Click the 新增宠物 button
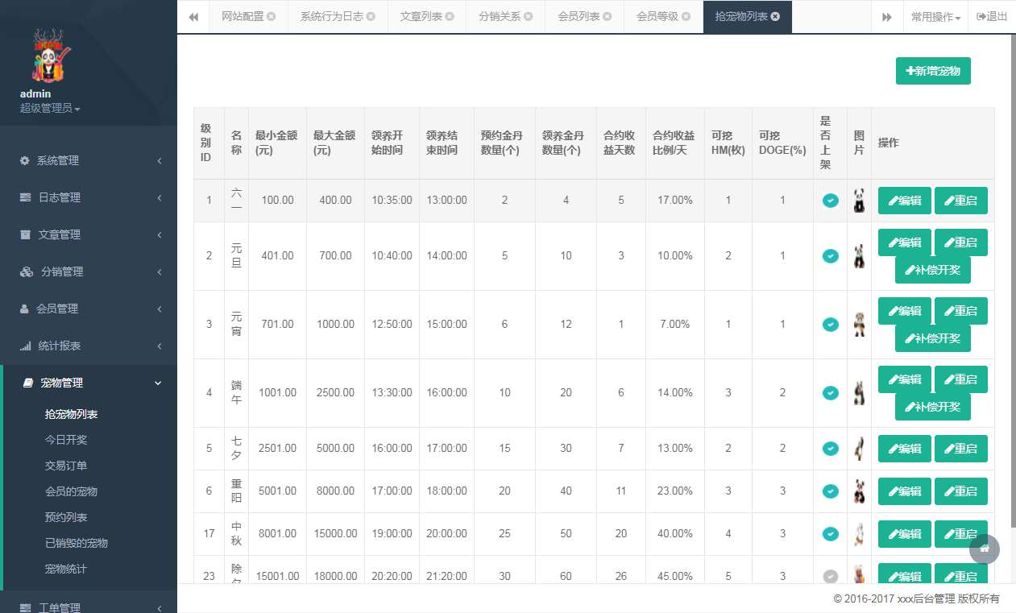This screenshot has width=1016, height=613. pyautogui.click(x=933, y=71)
